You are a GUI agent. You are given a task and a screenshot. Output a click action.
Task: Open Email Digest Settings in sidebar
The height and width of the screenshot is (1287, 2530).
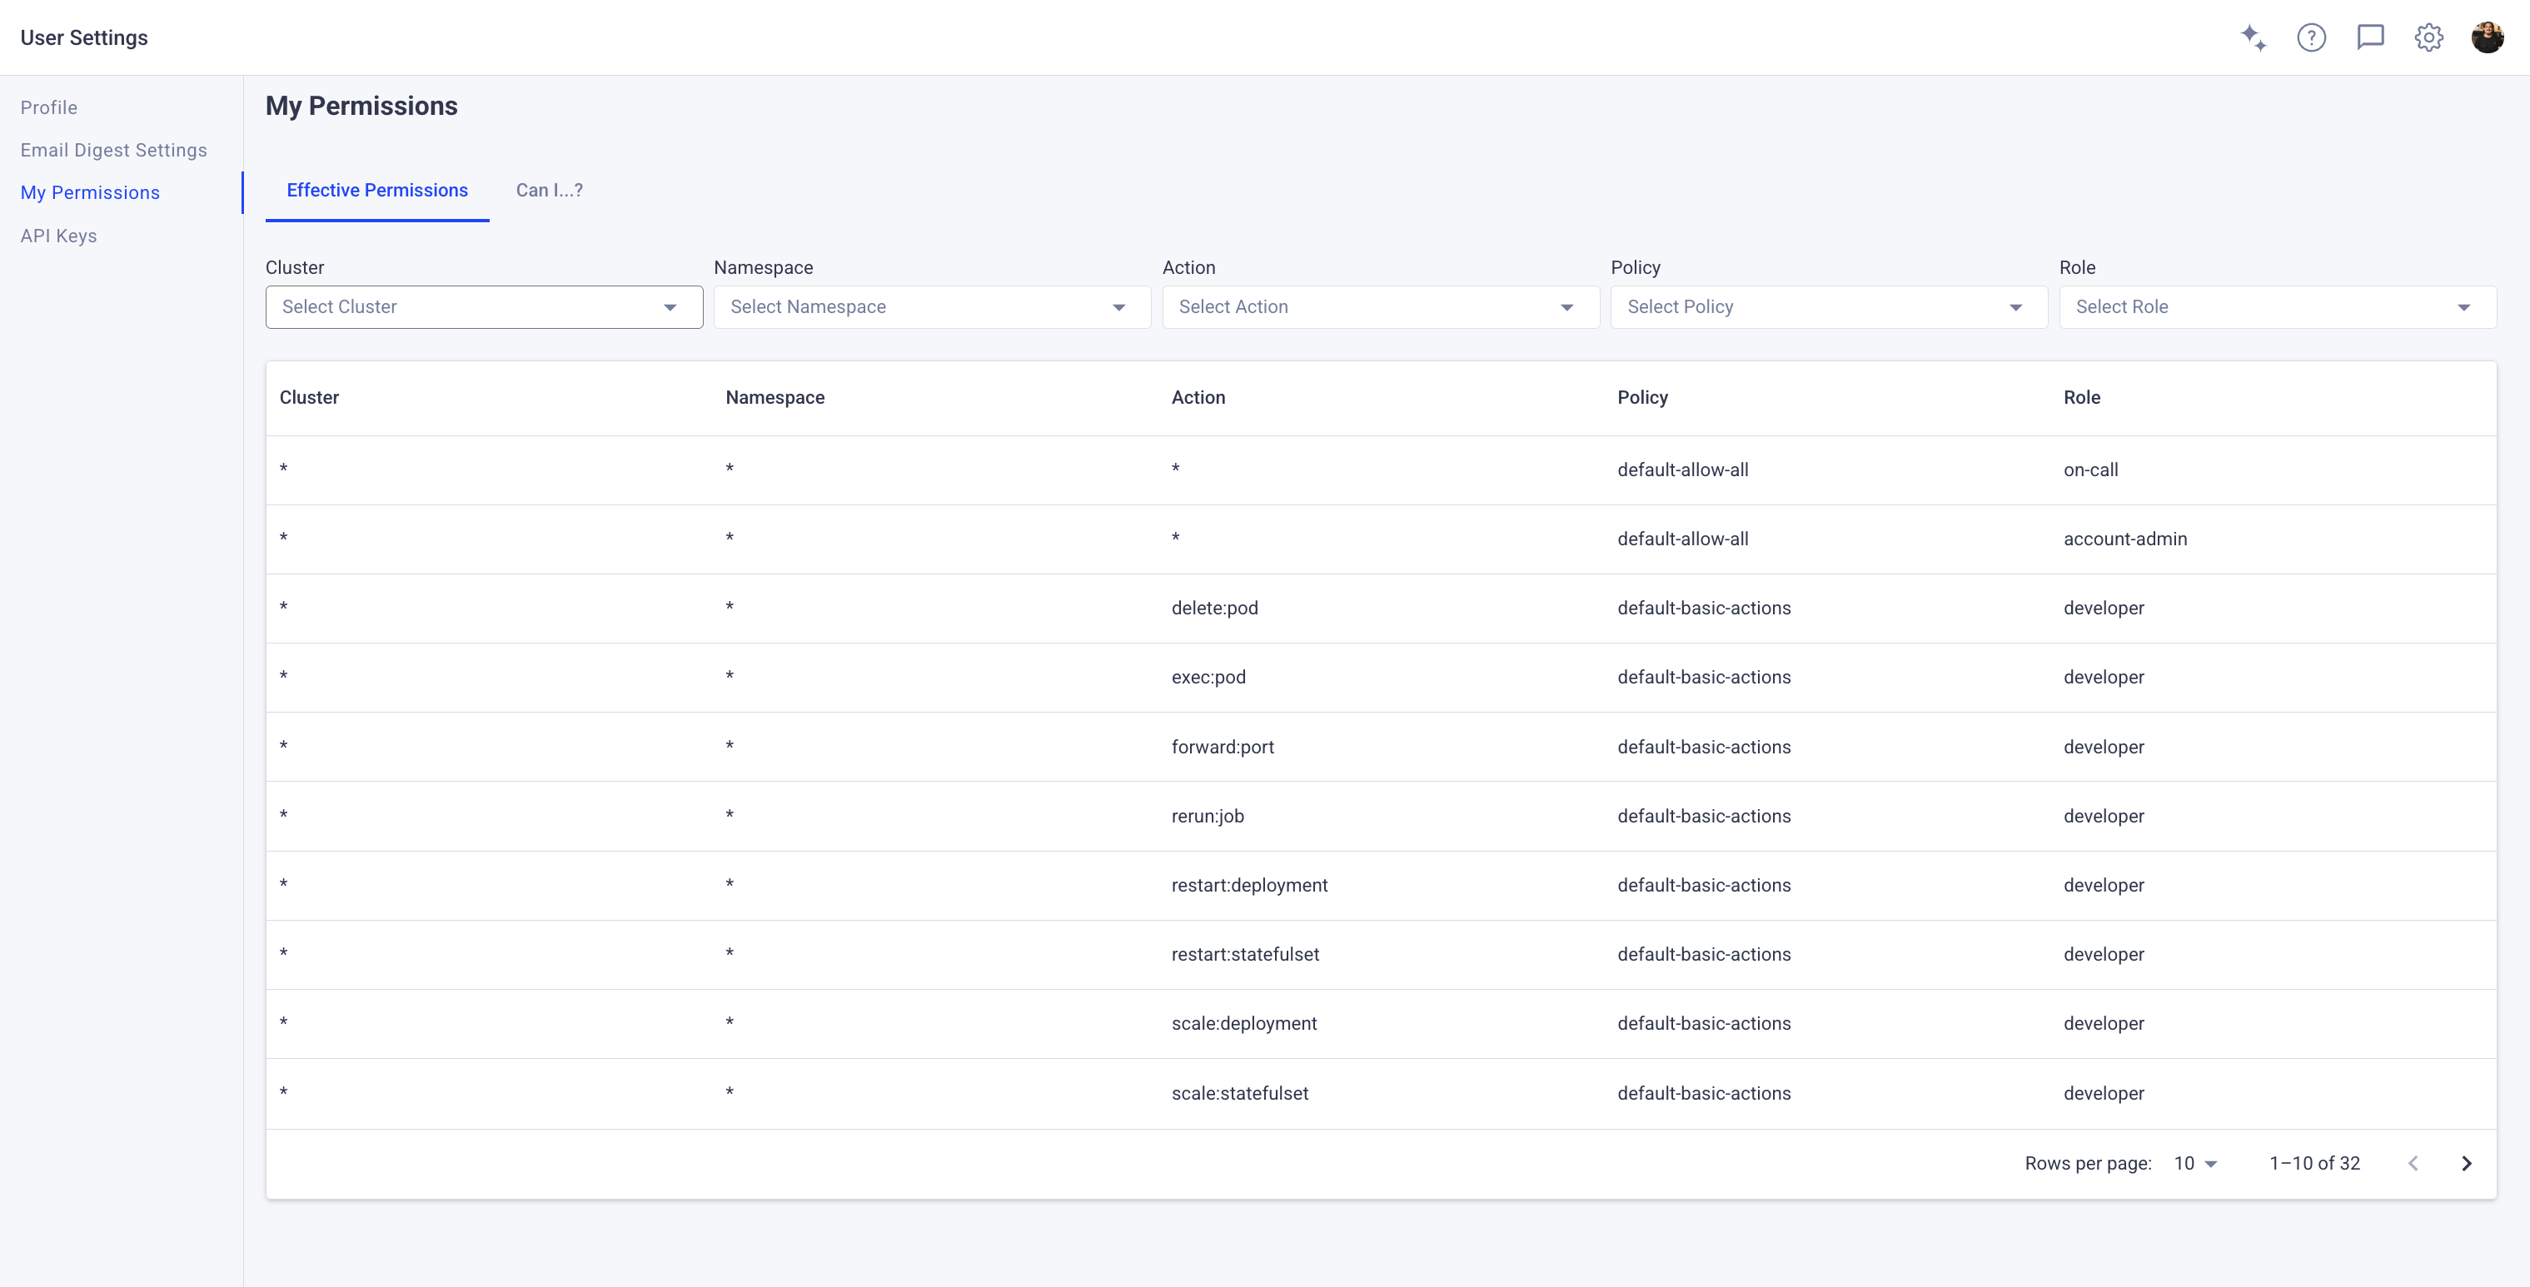(x=114, y=150)
